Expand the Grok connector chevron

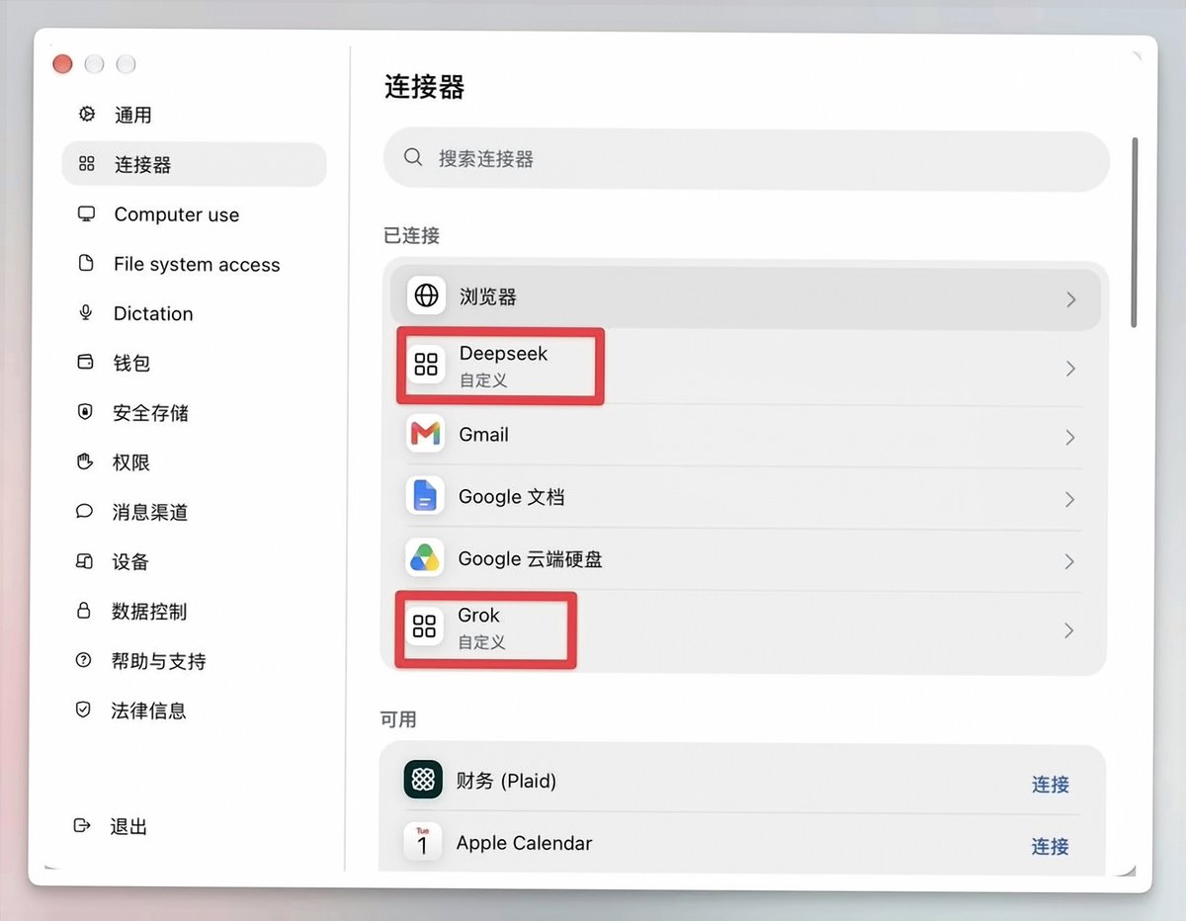[x=1068, y=629]
